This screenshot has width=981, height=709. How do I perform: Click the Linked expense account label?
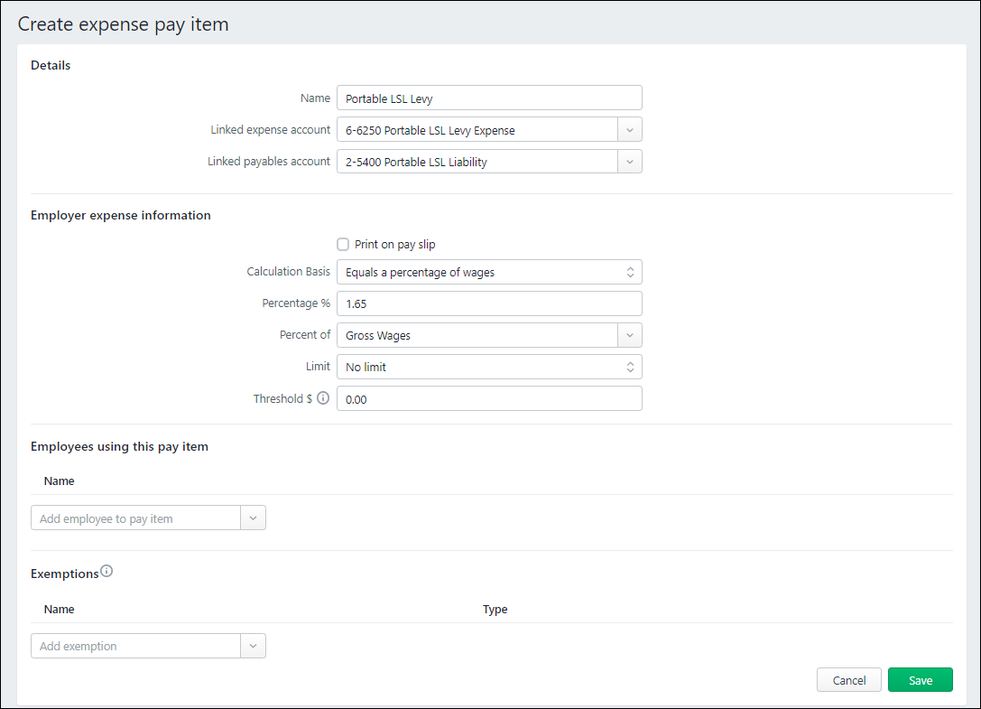(270, 130)
